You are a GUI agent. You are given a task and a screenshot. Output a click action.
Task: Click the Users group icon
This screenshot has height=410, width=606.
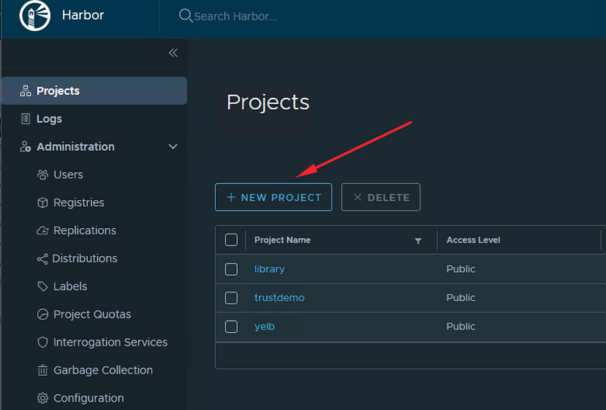[x=42, y=174]
